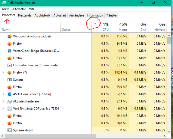Click the Systemavbrott process icon
Image resolution: width=173 pixels, height=139 pixels.
tap(9, 130)
